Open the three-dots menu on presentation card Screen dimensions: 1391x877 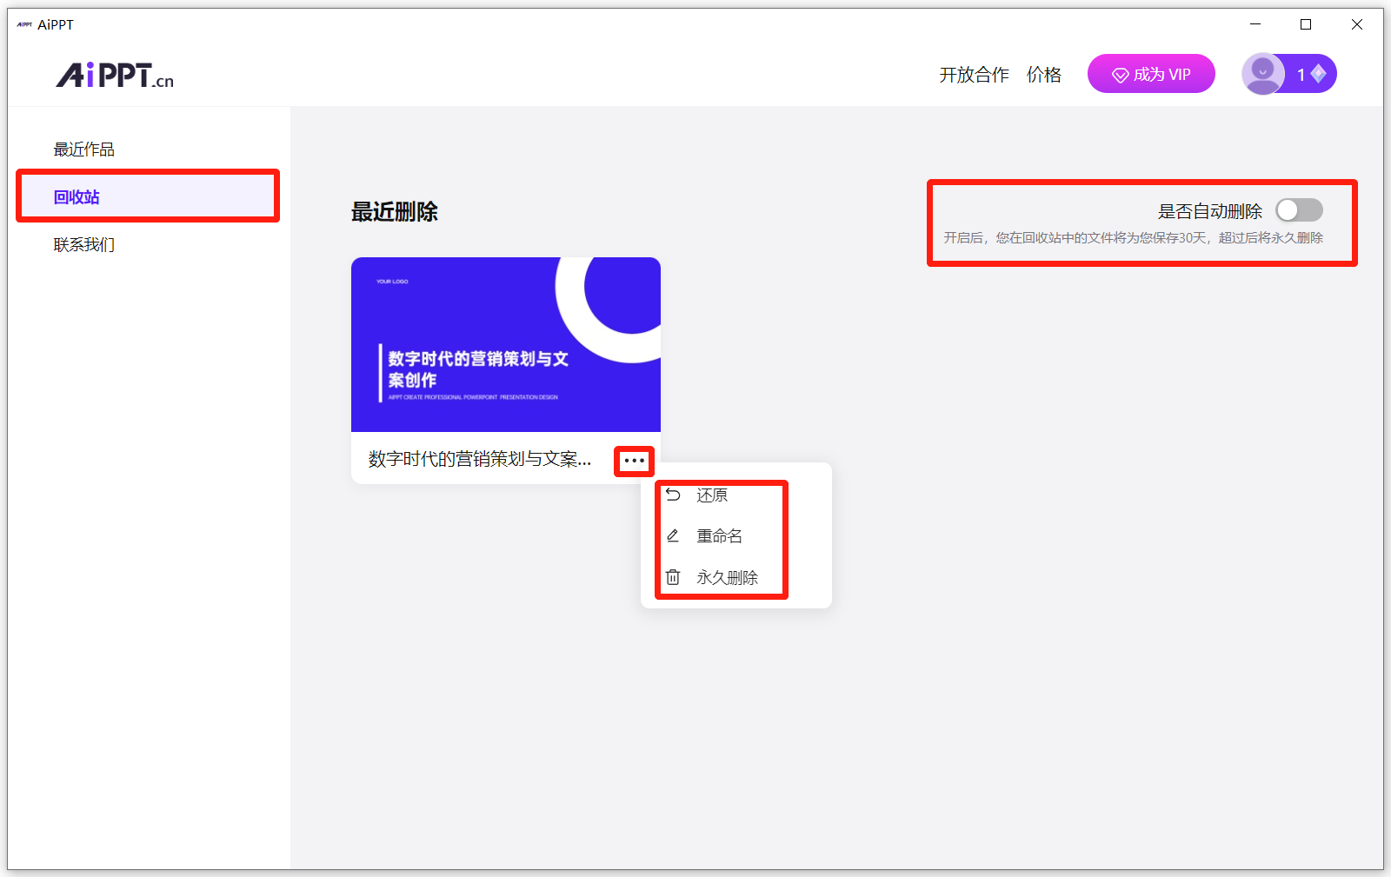pos(634,461)
